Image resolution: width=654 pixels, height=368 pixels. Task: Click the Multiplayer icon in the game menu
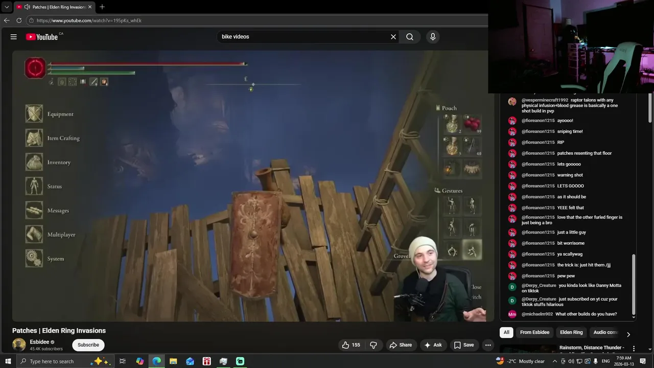point(34,234)
